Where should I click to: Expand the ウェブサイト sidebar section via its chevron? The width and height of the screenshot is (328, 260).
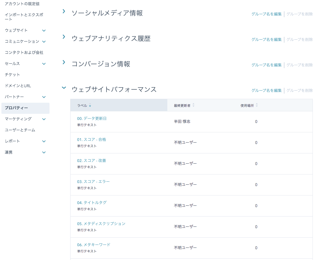coord(44,30)
